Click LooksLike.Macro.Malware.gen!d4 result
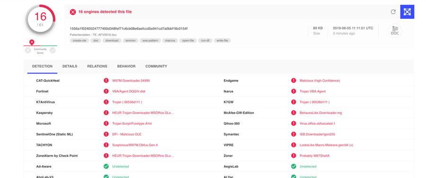Image resolution: width=426 pixels, height=178 pixels. 326,145
